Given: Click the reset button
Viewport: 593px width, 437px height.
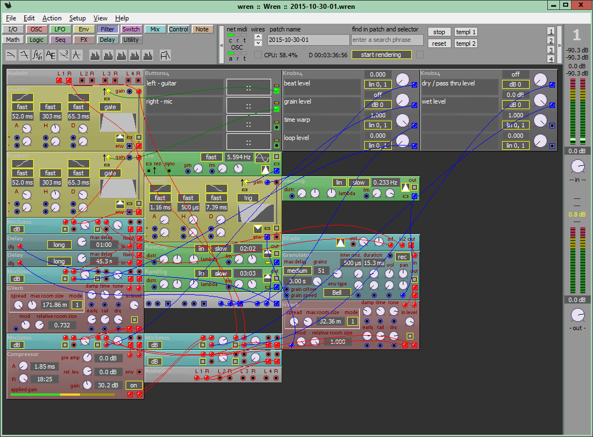Looking at the screenshot, I should 439,44.
